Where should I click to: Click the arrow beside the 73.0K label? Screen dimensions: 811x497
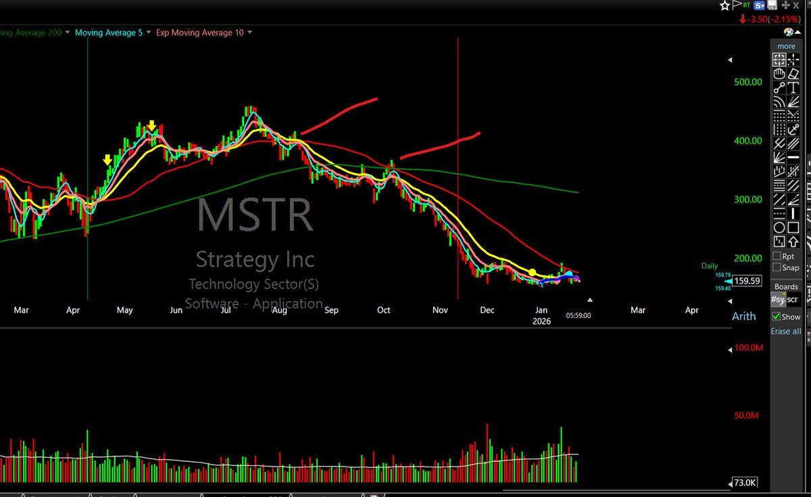[x=731, y=483]
